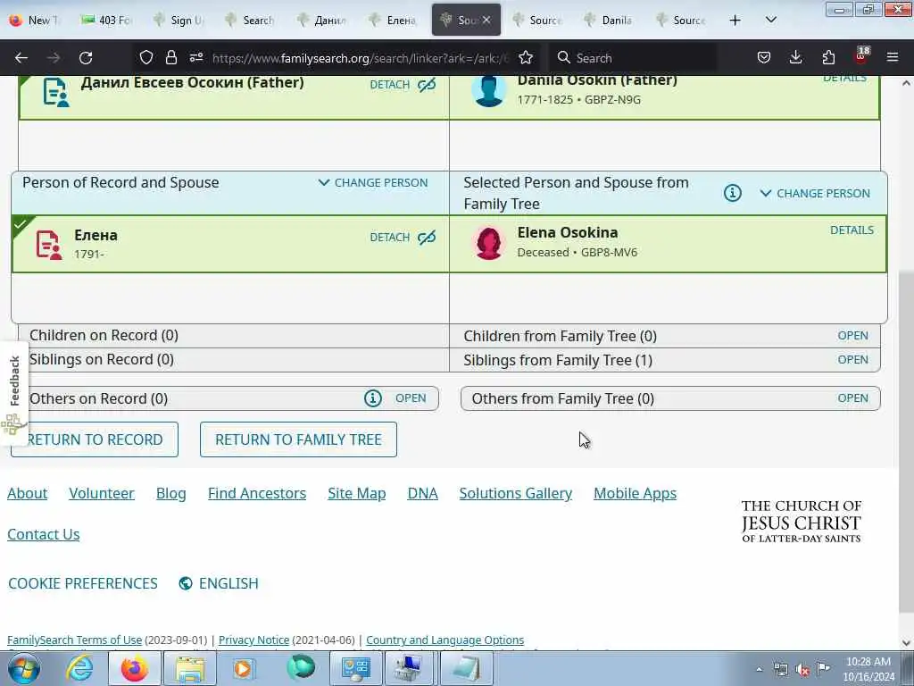Click the record icon beside Данил Евсеев Осокин
The height and width of the screenshot is (686, 914).
(56, 93)
